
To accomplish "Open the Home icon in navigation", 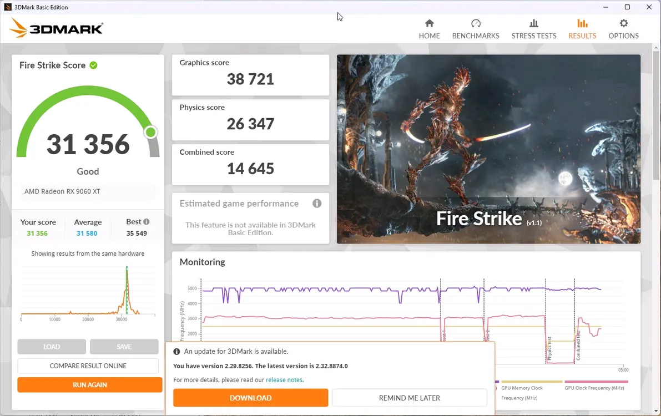I will click(x=429, y=23).
